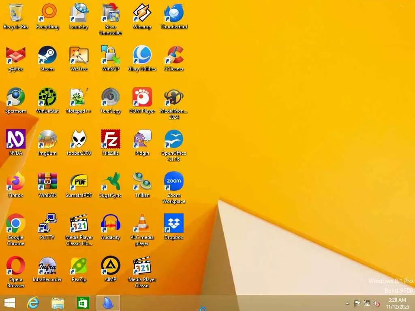The height and width of the screenshot is (311, 415).
Task: Click the muted volume tray icon
Action: tap(376, 303)
